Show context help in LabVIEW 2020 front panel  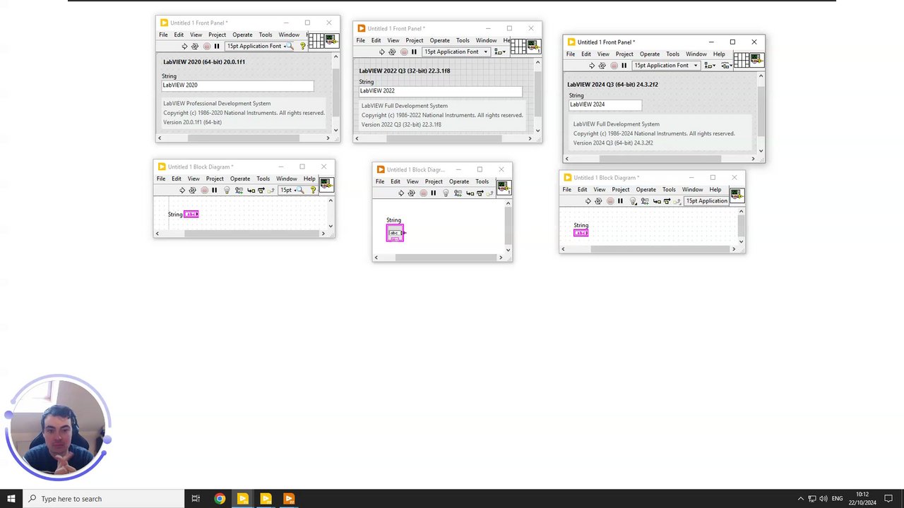pyautogui.click(x=302, y=47)
